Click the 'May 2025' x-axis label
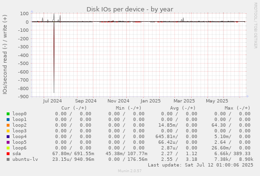Image resolution: width=260 pixels, height=176 pixels. click(x=217, y=101)
